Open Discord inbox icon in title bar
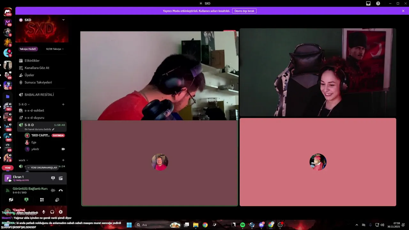 coord(368,3)
